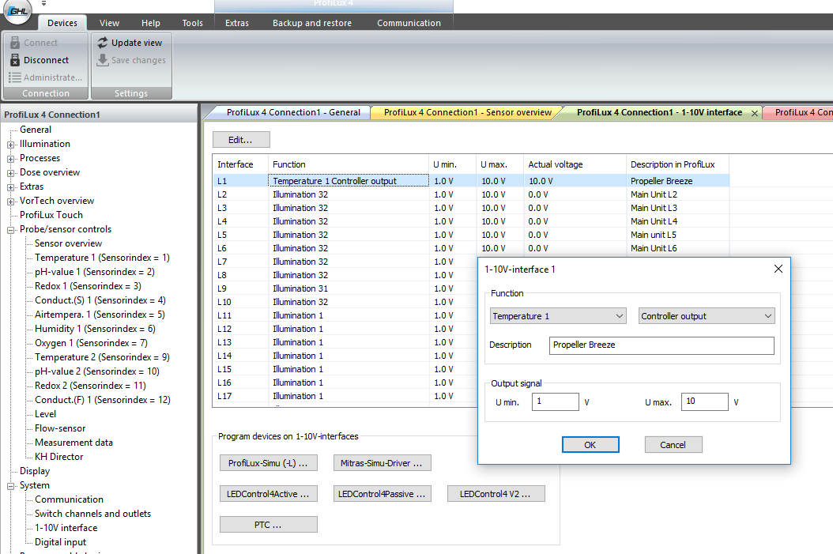Viewport: 833px width, 554px height.
Task: Select Measurement data in the tree
Action: (73, 443)
